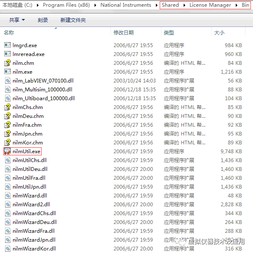Click size value 1,216 KB
This screenshot has height=253, width=253.
(x=231, y=72)
